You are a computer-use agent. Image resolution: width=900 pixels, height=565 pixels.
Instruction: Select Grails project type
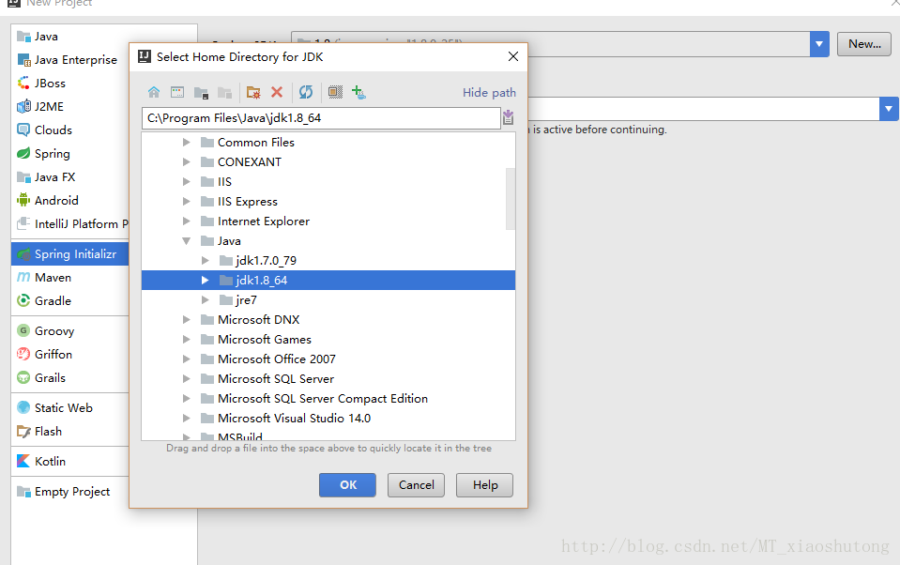[69, 378]
